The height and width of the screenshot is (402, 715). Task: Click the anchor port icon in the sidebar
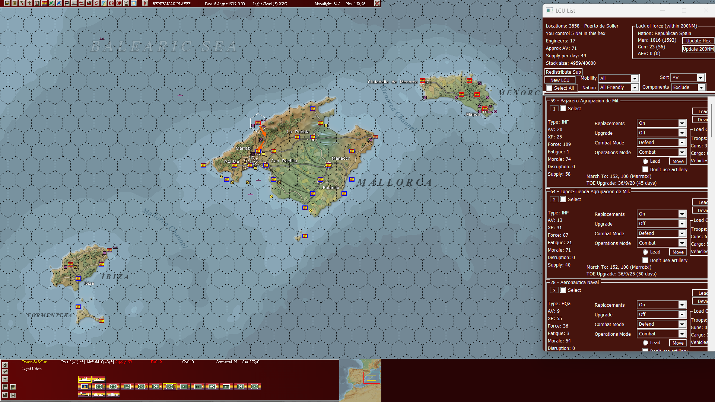tap(5, 365)
